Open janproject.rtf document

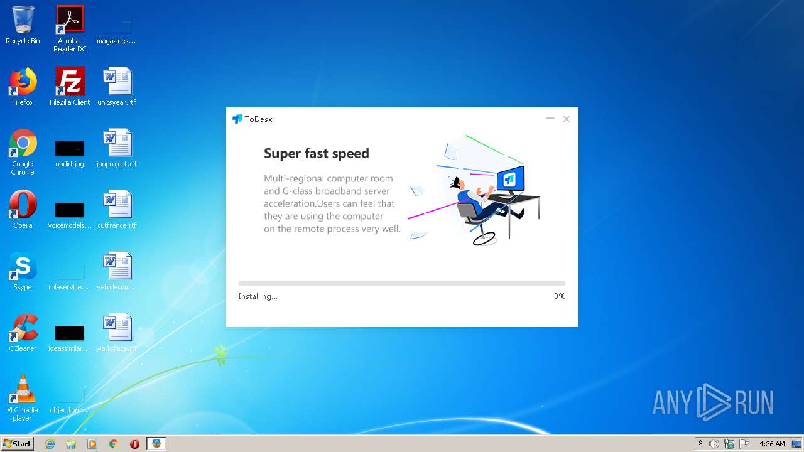tap(117, 148)
